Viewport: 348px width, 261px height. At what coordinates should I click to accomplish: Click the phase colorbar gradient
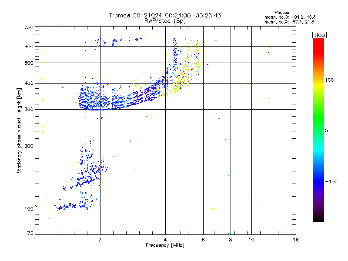pos(318,130)
